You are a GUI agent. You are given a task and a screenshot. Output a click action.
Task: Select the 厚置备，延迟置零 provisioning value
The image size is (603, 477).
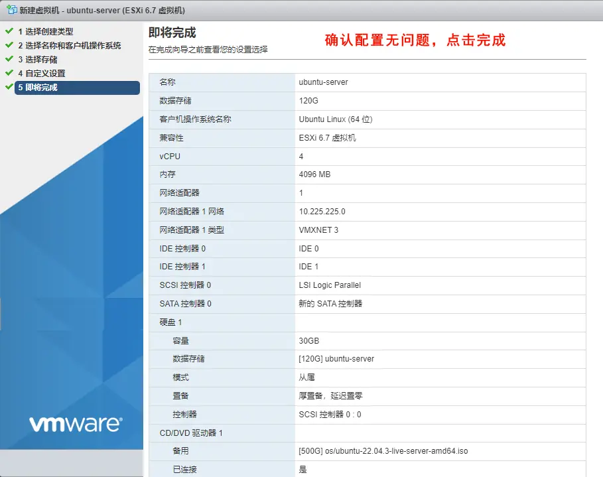[x=331, y=396]
